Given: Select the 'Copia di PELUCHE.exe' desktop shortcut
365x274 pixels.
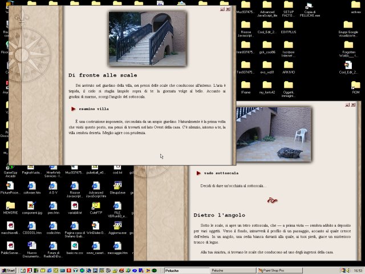Looking at the screenshot, I should tap(310, 10).
